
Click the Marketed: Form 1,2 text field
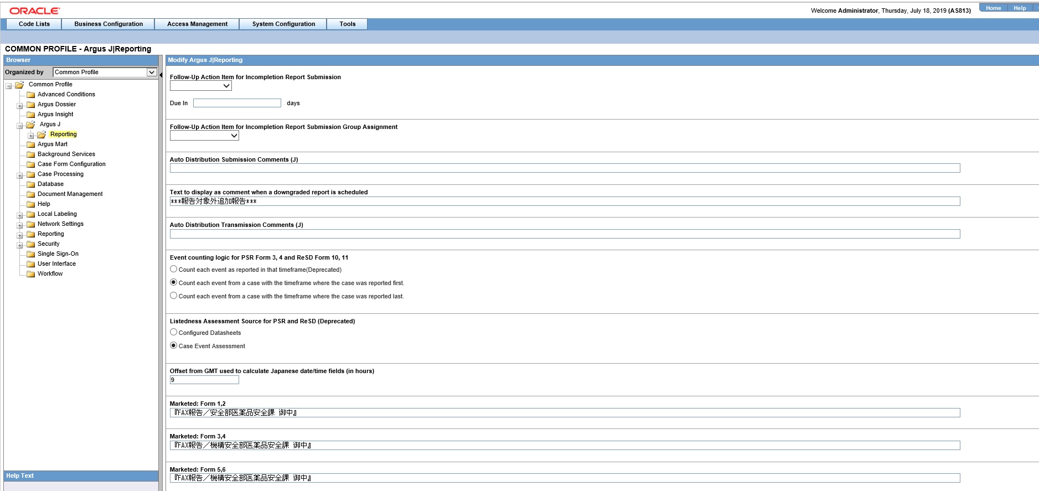(565, 413)
